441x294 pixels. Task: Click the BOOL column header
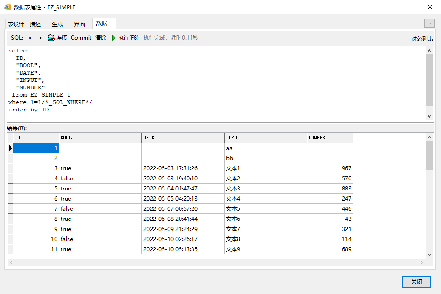click(100, 138)
